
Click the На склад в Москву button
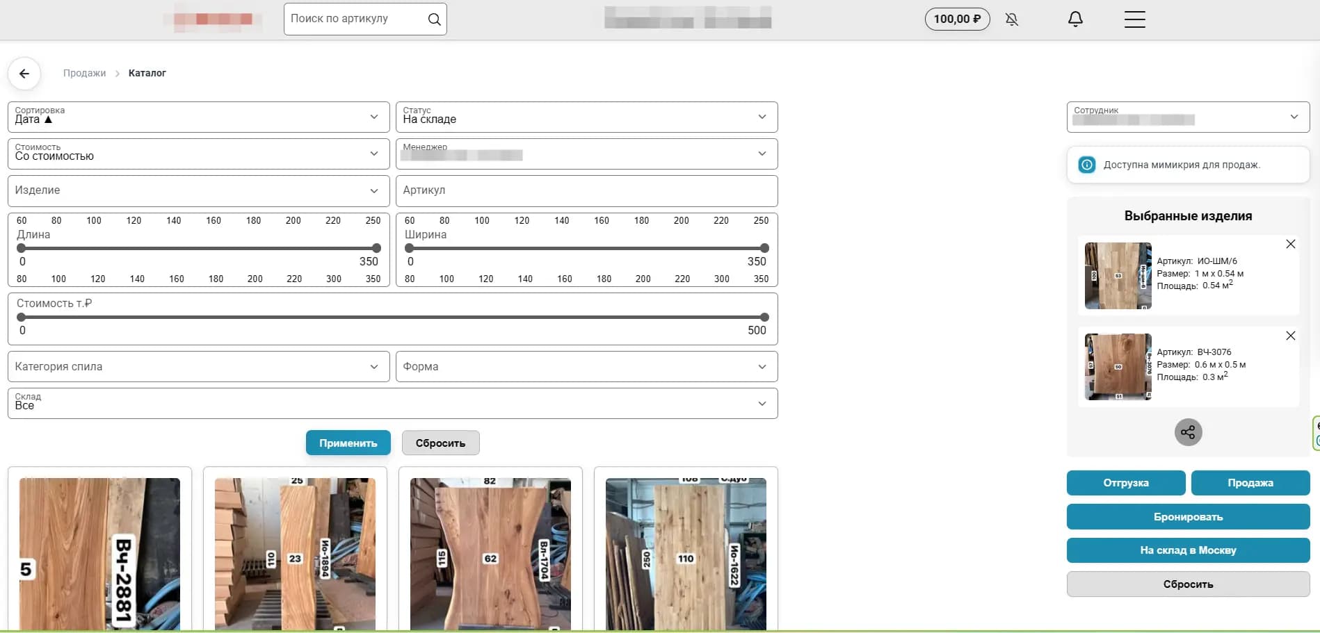[1188, 550]
